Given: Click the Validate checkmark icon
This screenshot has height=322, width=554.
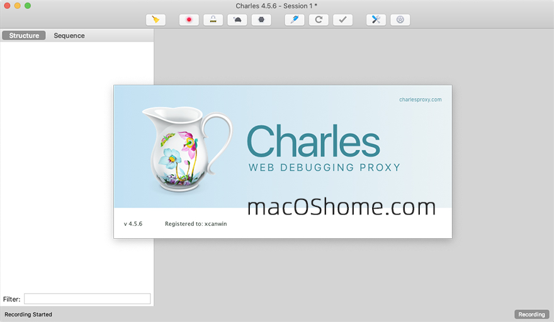Looking at the screenshot, I should 342,20.
